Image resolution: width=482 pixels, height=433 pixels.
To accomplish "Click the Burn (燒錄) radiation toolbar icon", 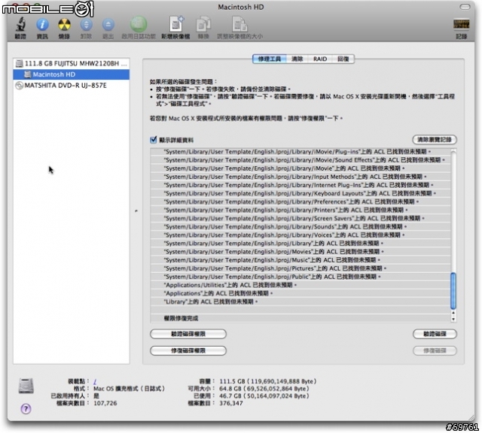I will pos(64,25).
